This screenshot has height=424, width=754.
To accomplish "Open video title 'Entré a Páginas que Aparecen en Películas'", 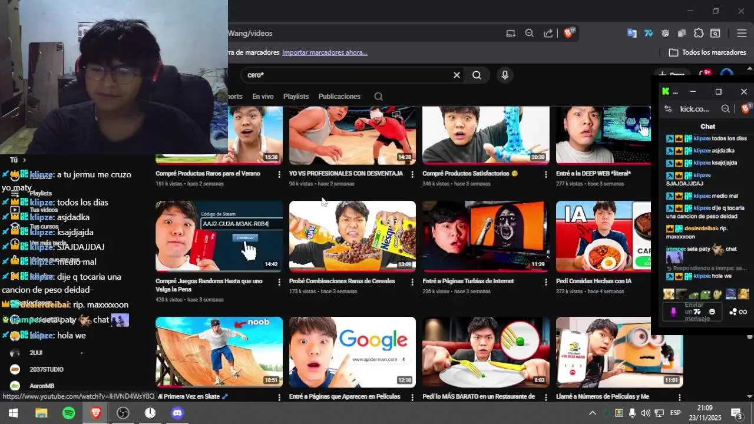I will [x=345, y=397].
